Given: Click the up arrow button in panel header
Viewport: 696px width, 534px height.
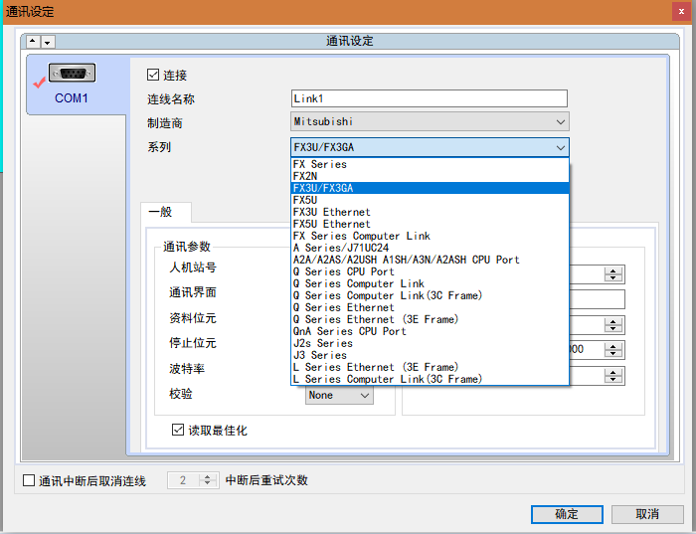Looking at the screenshot, I should pyautogui.click(x=33, y=42).
